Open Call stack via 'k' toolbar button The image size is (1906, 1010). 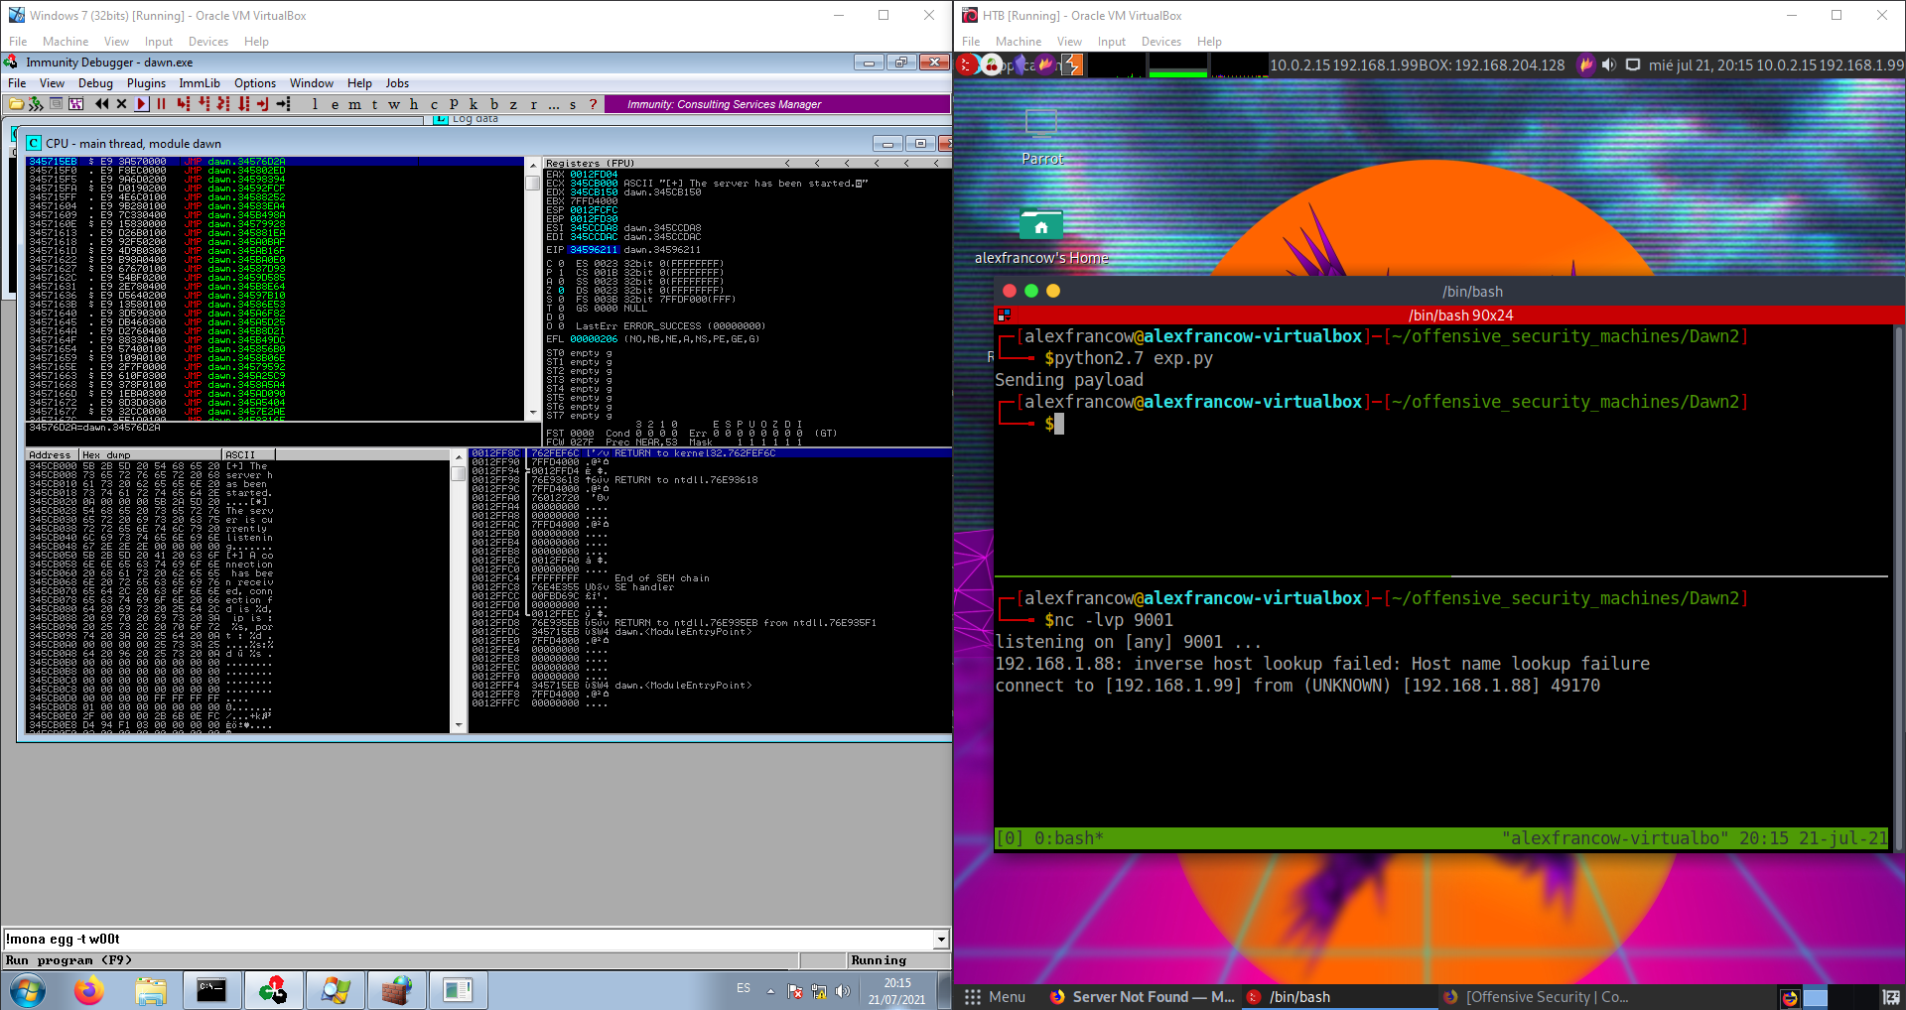(x=474, y=104)
